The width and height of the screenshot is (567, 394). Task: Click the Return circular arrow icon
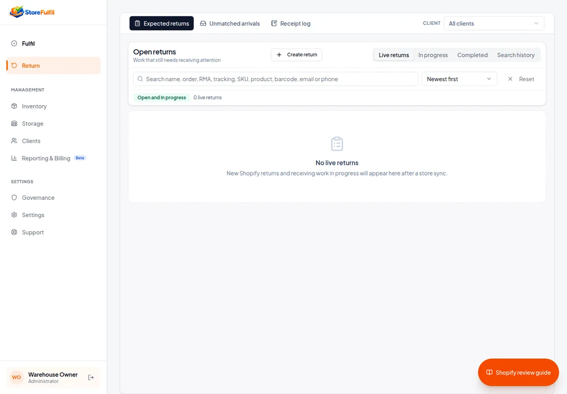(x=14, y=66)
